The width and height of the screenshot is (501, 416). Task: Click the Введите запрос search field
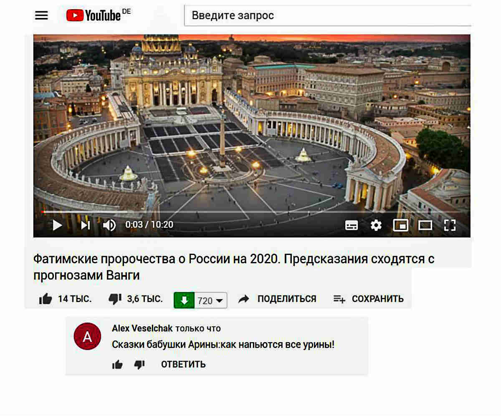(x=328, y=16)
